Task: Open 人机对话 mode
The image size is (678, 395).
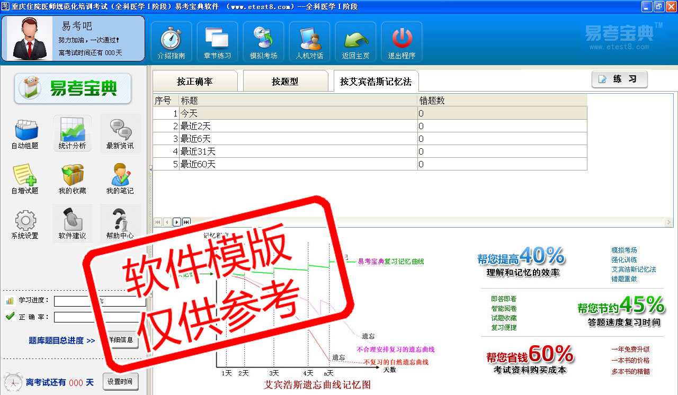Action: pyautogui.click(x=309, y=42)
